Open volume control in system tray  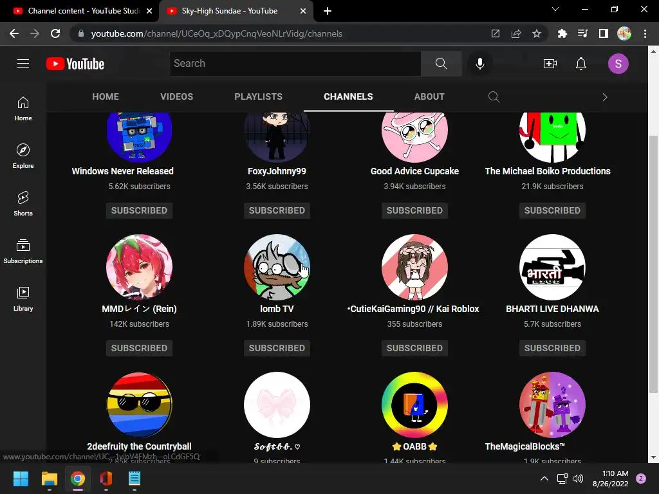click(x=578, y=479)
